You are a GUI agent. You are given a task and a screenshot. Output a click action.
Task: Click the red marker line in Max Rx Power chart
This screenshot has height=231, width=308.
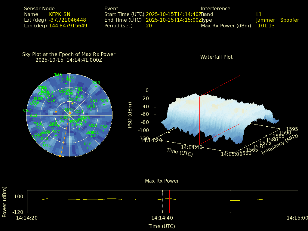(x=169, y=201)
